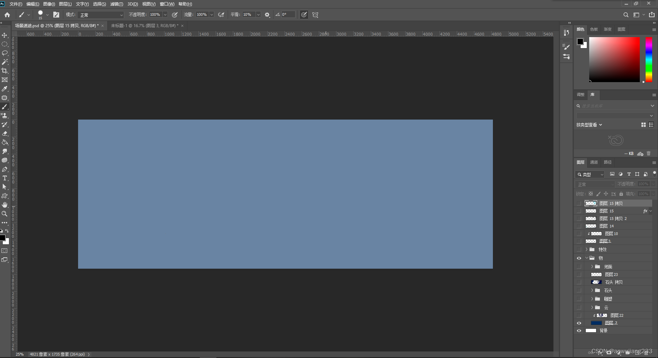The width and height of the screenshot is (658, 358).
Task: Select the Clone Stamp tool
Action: 4,116
